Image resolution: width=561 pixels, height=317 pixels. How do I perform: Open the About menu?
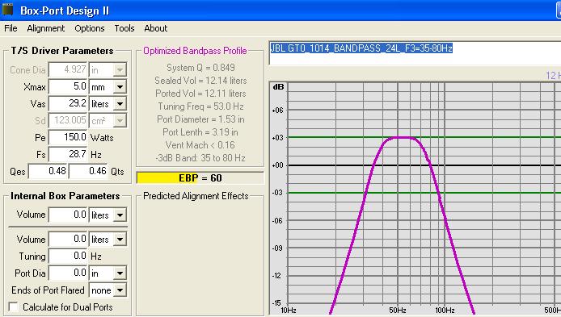pos(156,28)
